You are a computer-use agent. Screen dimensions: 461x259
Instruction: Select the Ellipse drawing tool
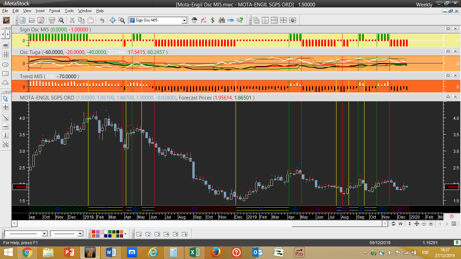5,64
